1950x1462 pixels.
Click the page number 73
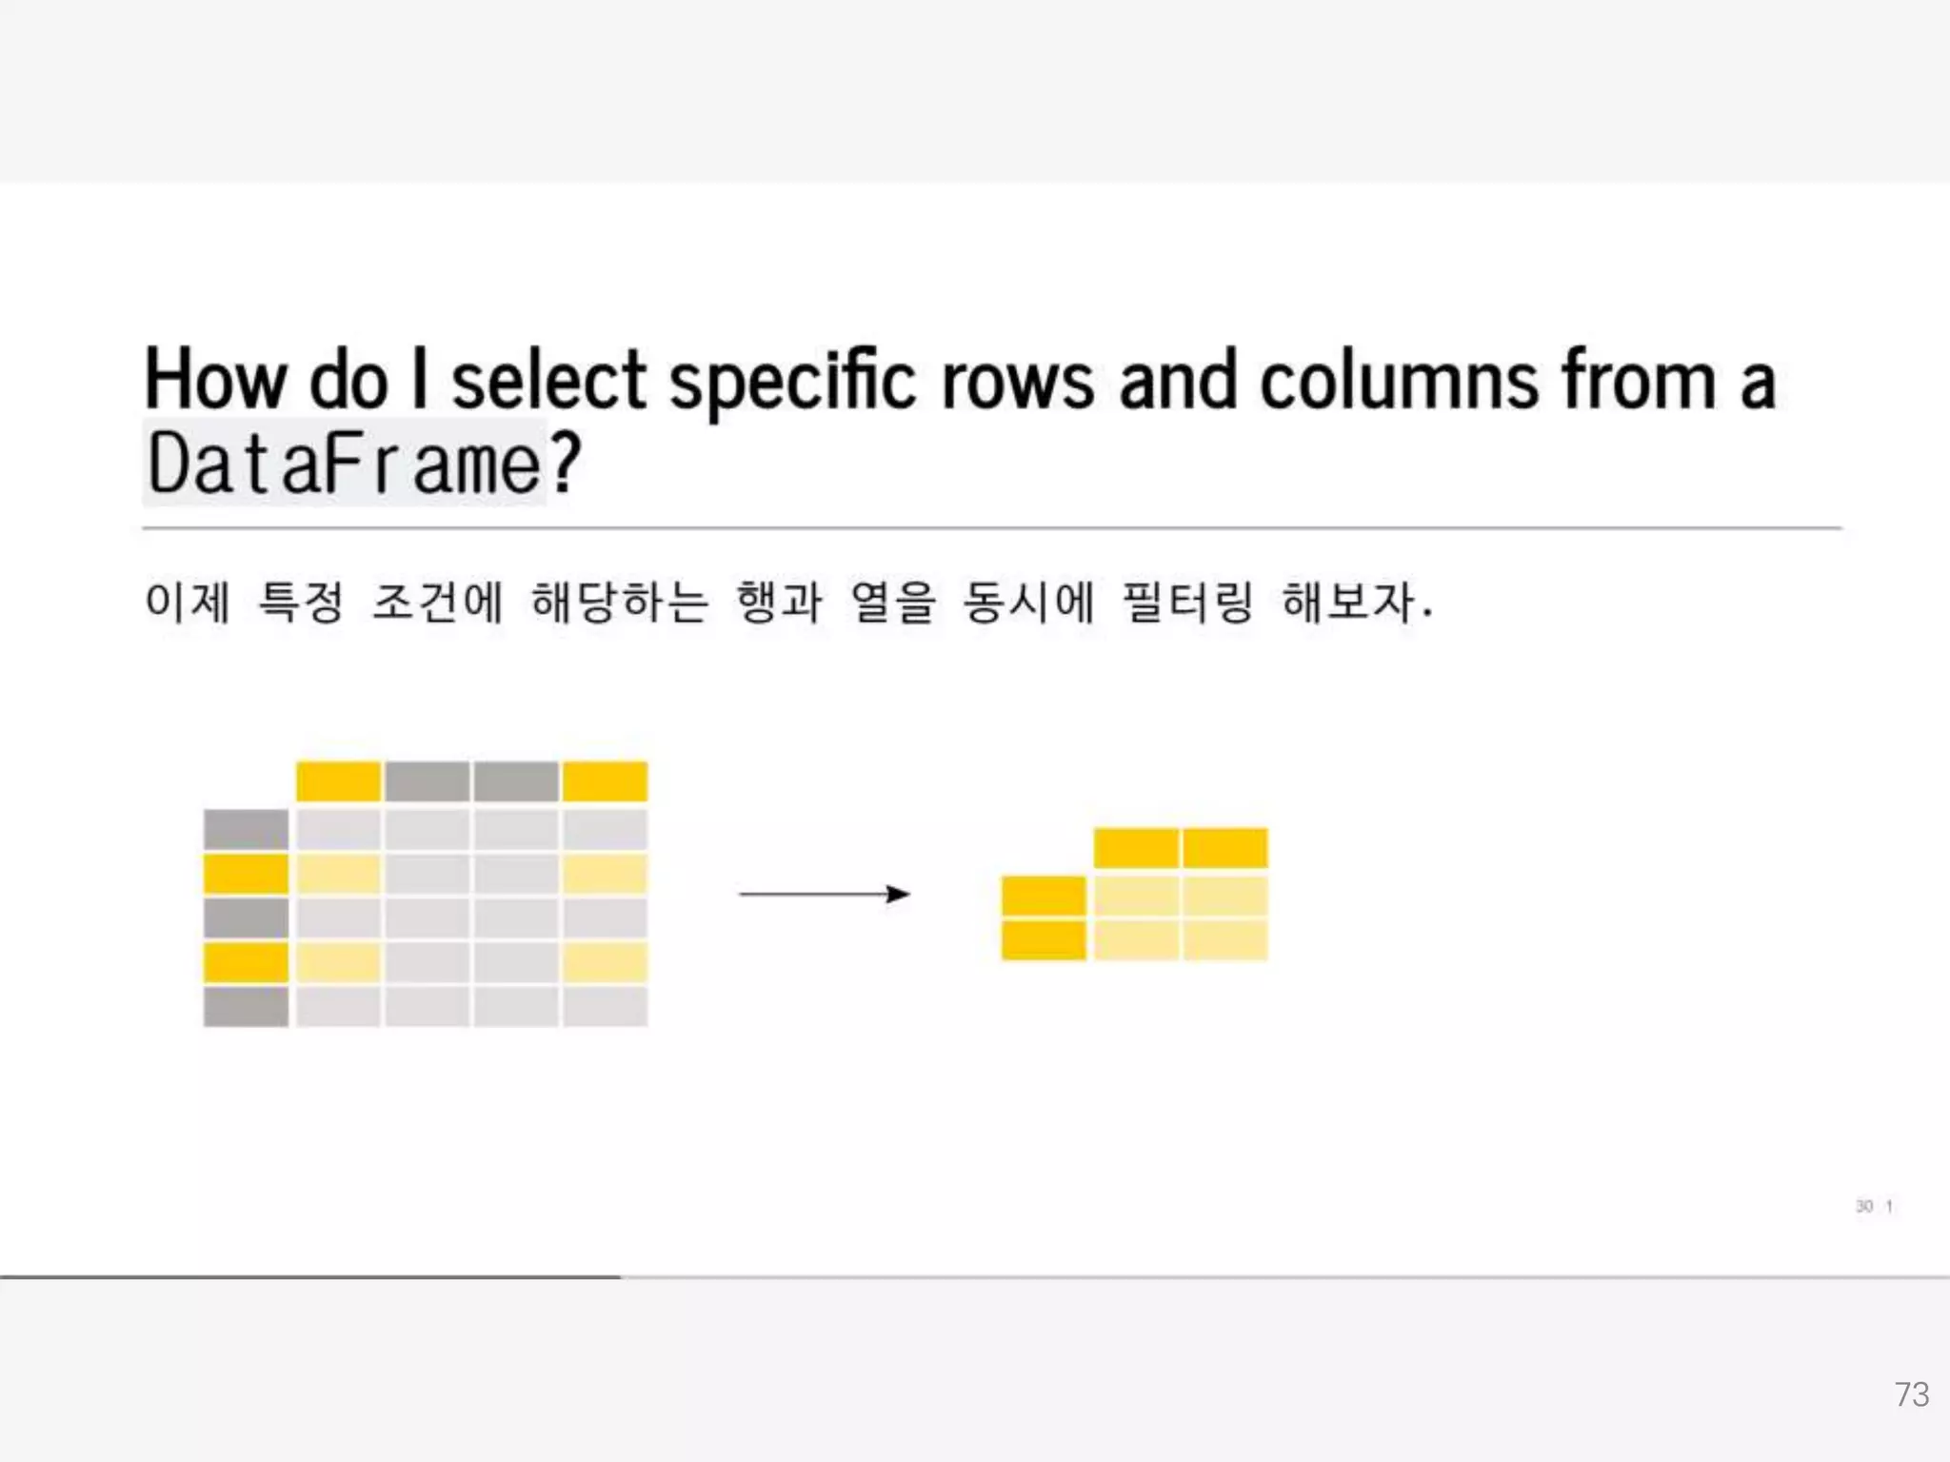1911,1394
